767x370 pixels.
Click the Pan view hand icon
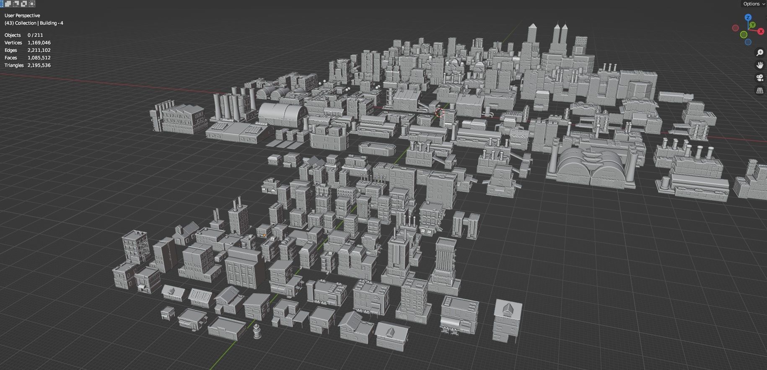760,65
